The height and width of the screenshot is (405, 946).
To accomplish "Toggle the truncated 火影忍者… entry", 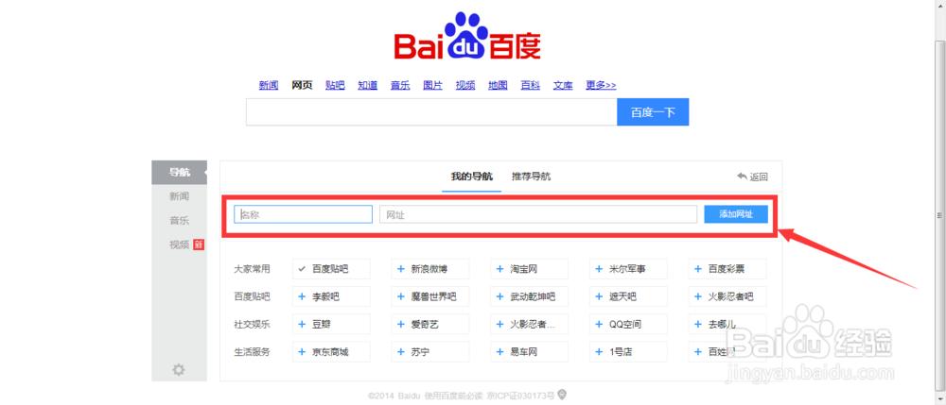I will pos(530,325).
